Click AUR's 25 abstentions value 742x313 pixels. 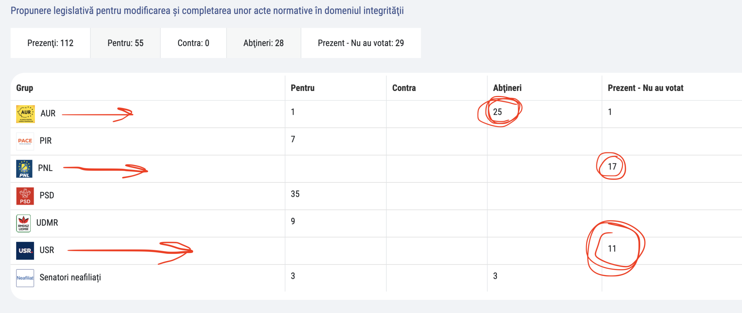[x=497, y=112]
